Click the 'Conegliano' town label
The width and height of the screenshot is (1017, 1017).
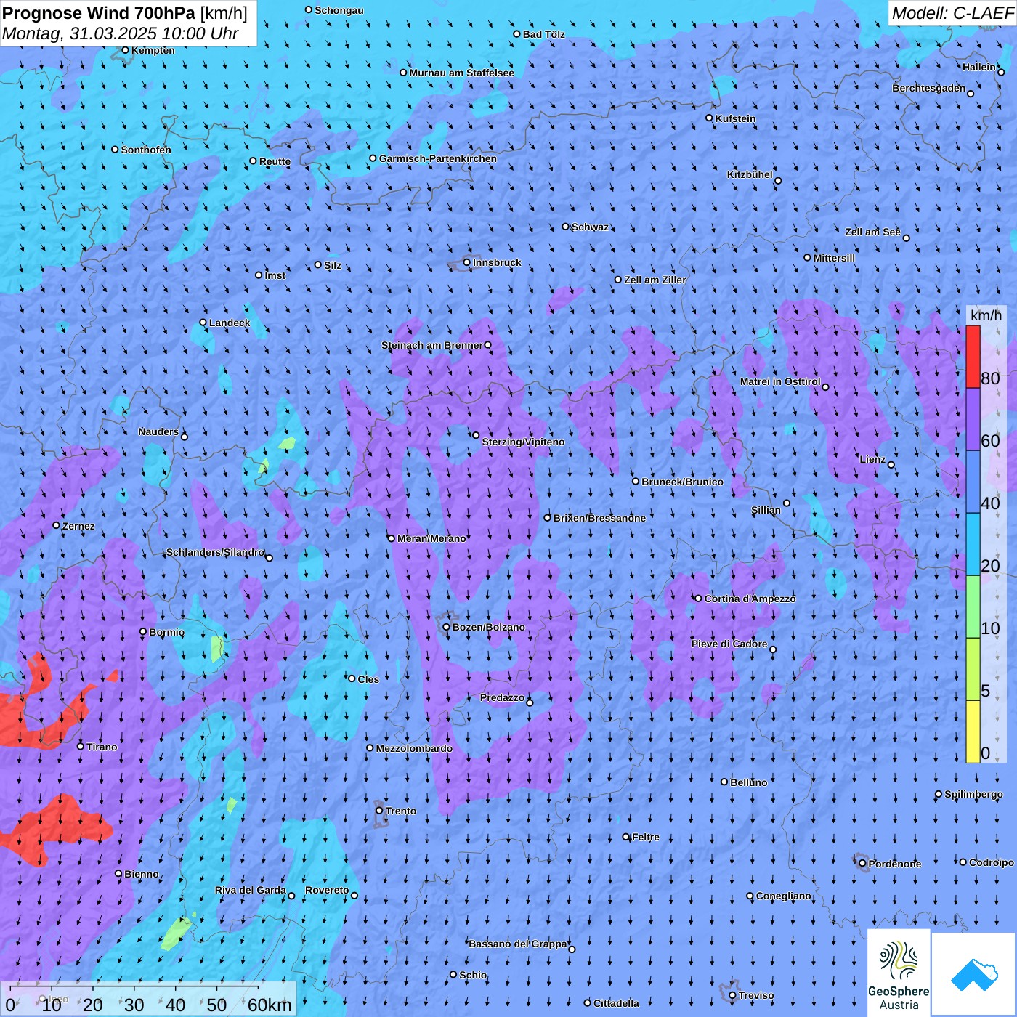pyautogui.click(x=783, y=896)
